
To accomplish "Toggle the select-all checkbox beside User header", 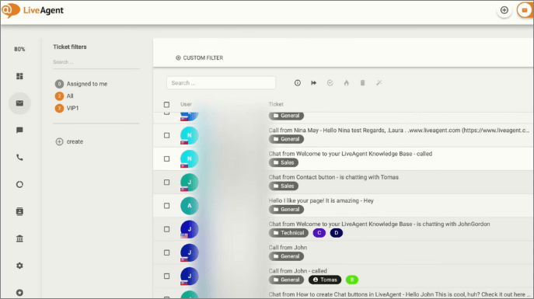I will click(x=166, y=104).
